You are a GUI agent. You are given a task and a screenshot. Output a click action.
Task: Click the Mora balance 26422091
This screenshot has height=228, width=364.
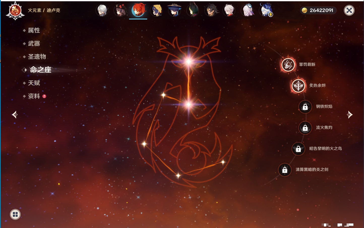(318, 10)
